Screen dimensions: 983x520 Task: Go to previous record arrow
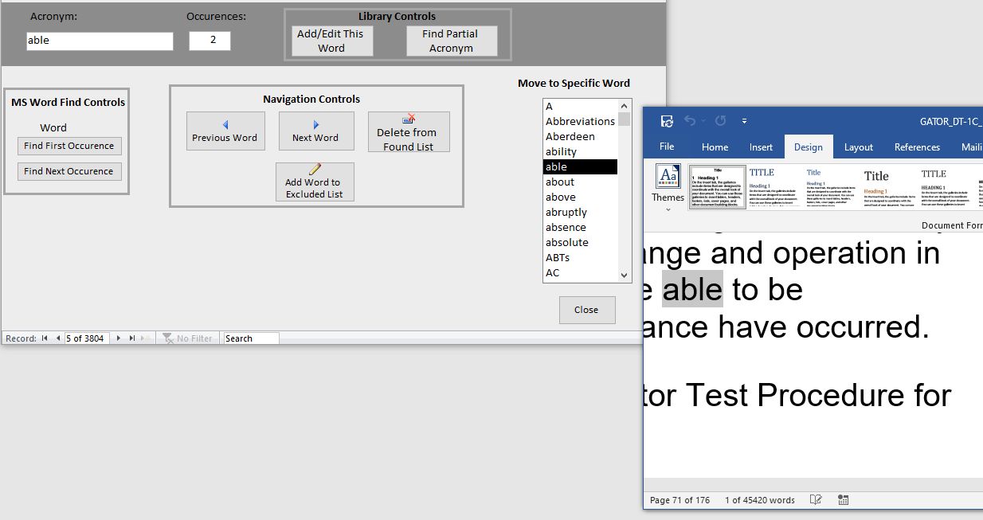[57, 338]
